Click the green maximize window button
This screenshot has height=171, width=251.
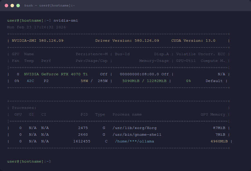pos(18,6)
